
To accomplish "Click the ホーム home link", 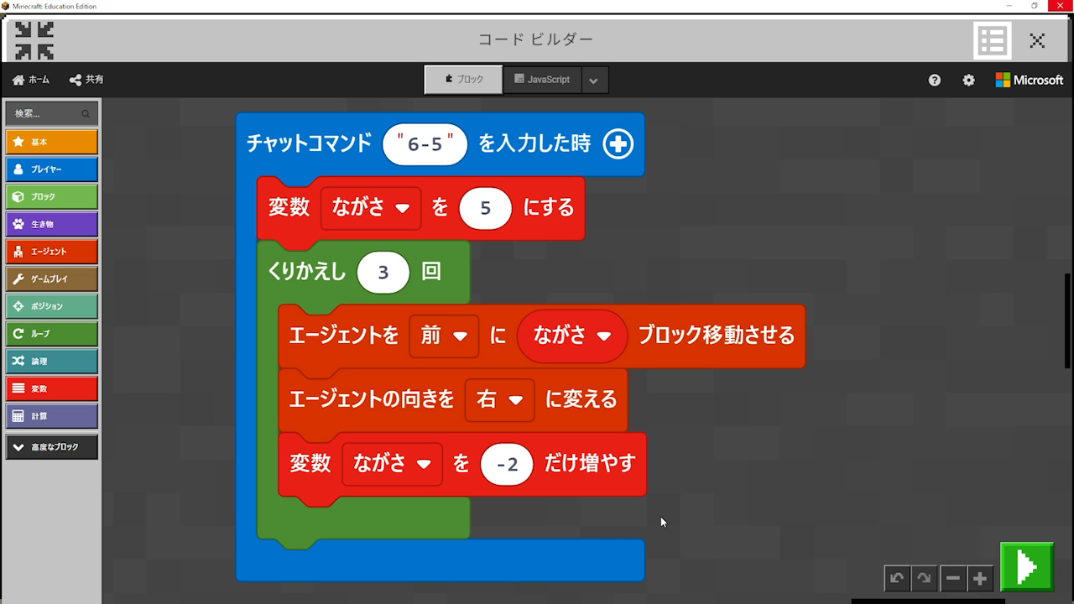I will coord(31,80).
